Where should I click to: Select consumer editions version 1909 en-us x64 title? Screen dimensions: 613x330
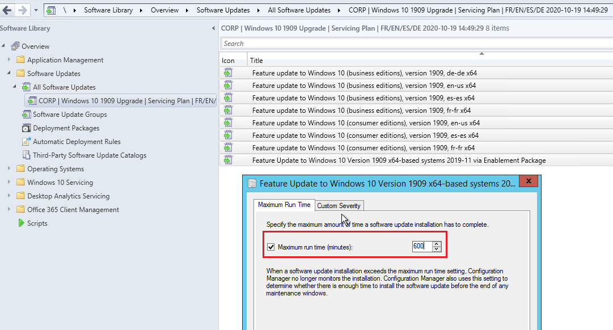(366, 123)
